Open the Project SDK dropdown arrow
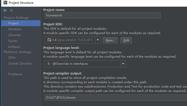 pos(98,40)
